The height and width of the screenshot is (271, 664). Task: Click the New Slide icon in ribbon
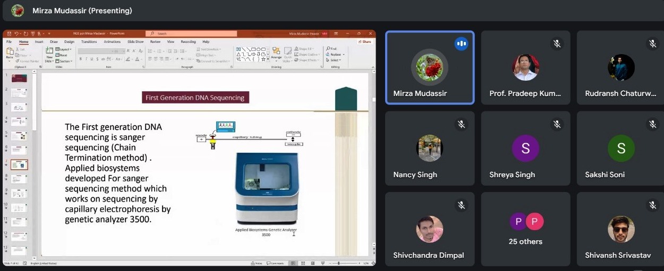(49, 52)
